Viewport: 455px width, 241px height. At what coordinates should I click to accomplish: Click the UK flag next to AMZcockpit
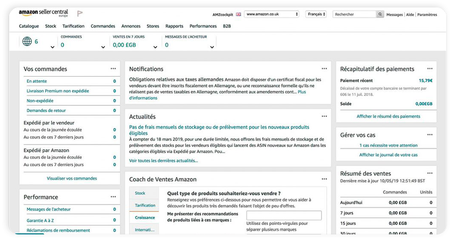(x=239, y=14)
